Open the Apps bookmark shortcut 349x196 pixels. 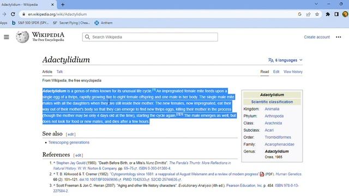coord(4,23)
